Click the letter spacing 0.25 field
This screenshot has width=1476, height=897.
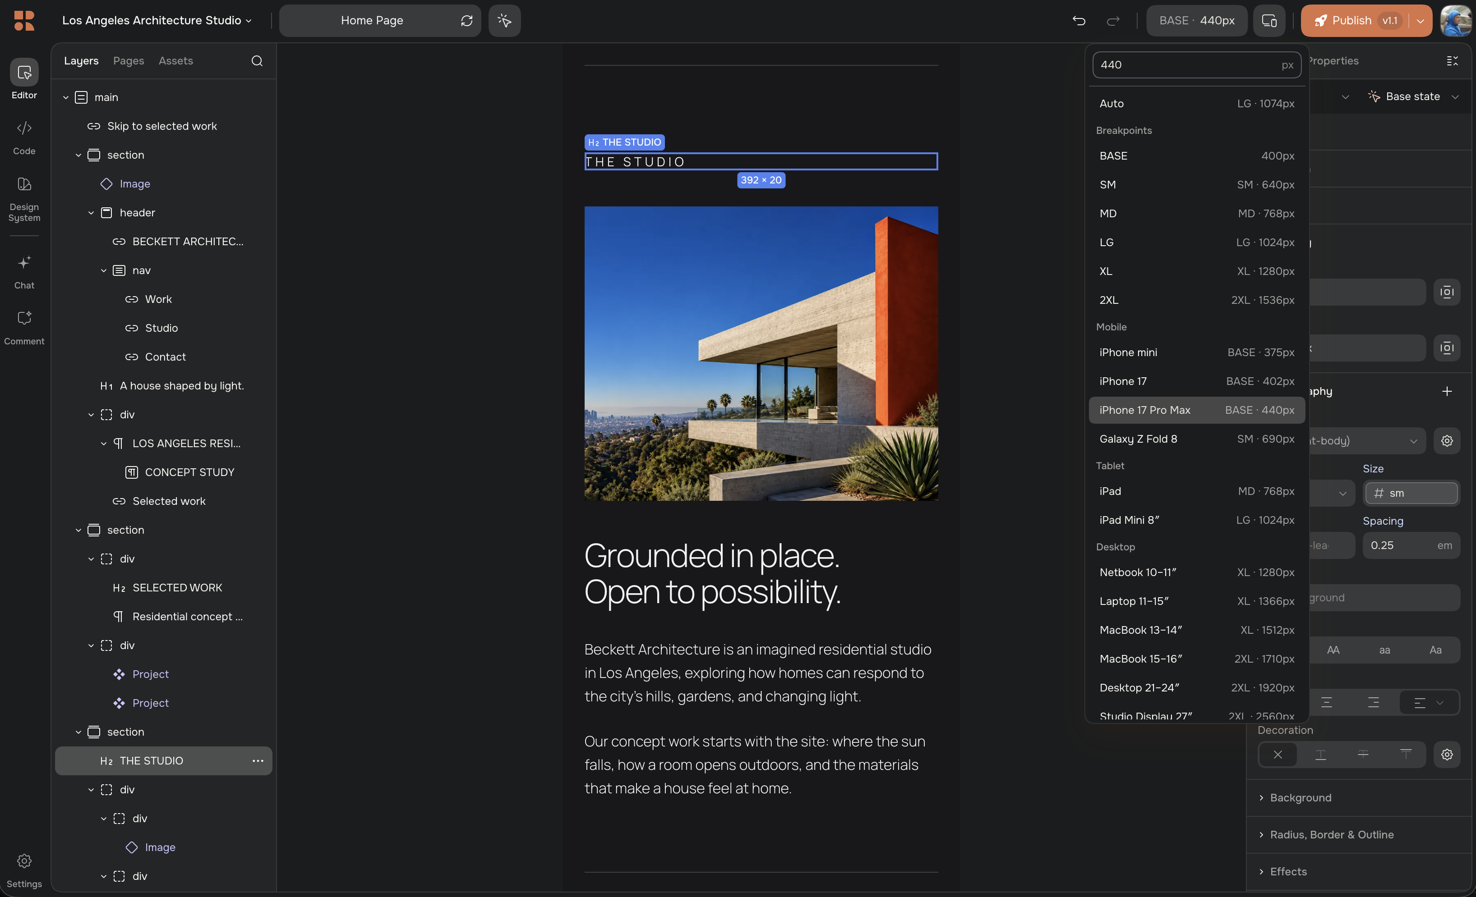pos(1411,545)
